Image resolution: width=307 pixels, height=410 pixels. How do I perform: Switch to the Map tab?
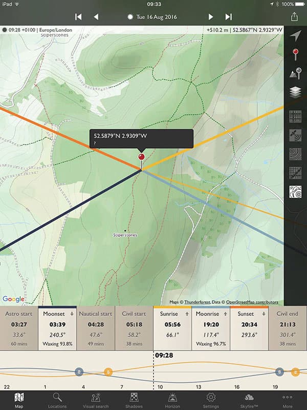19,400
